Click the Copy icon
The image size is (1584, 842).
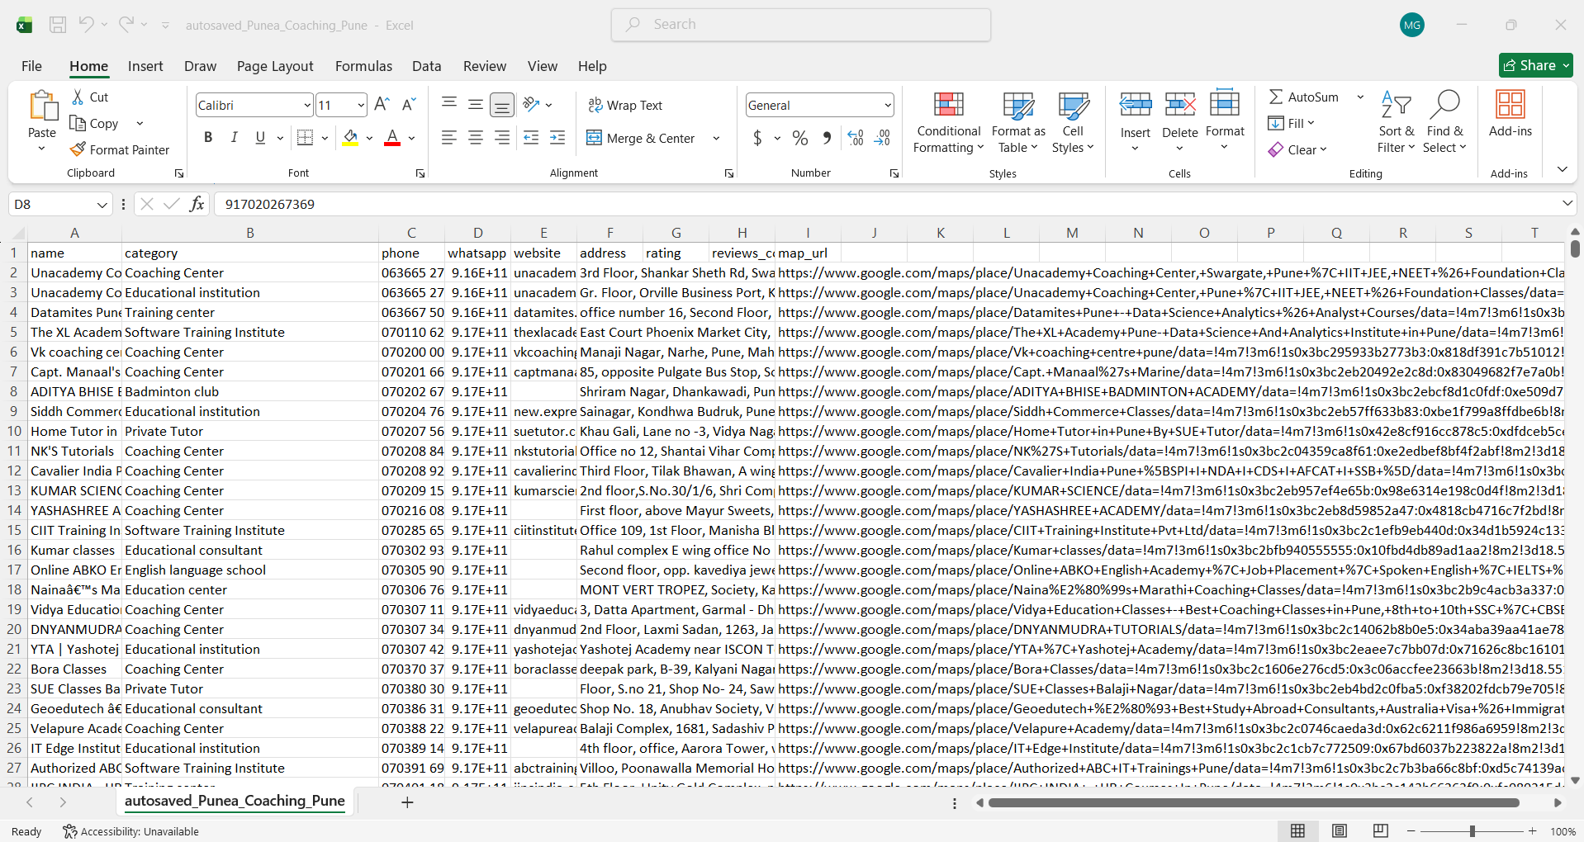[x=78, y=124]
